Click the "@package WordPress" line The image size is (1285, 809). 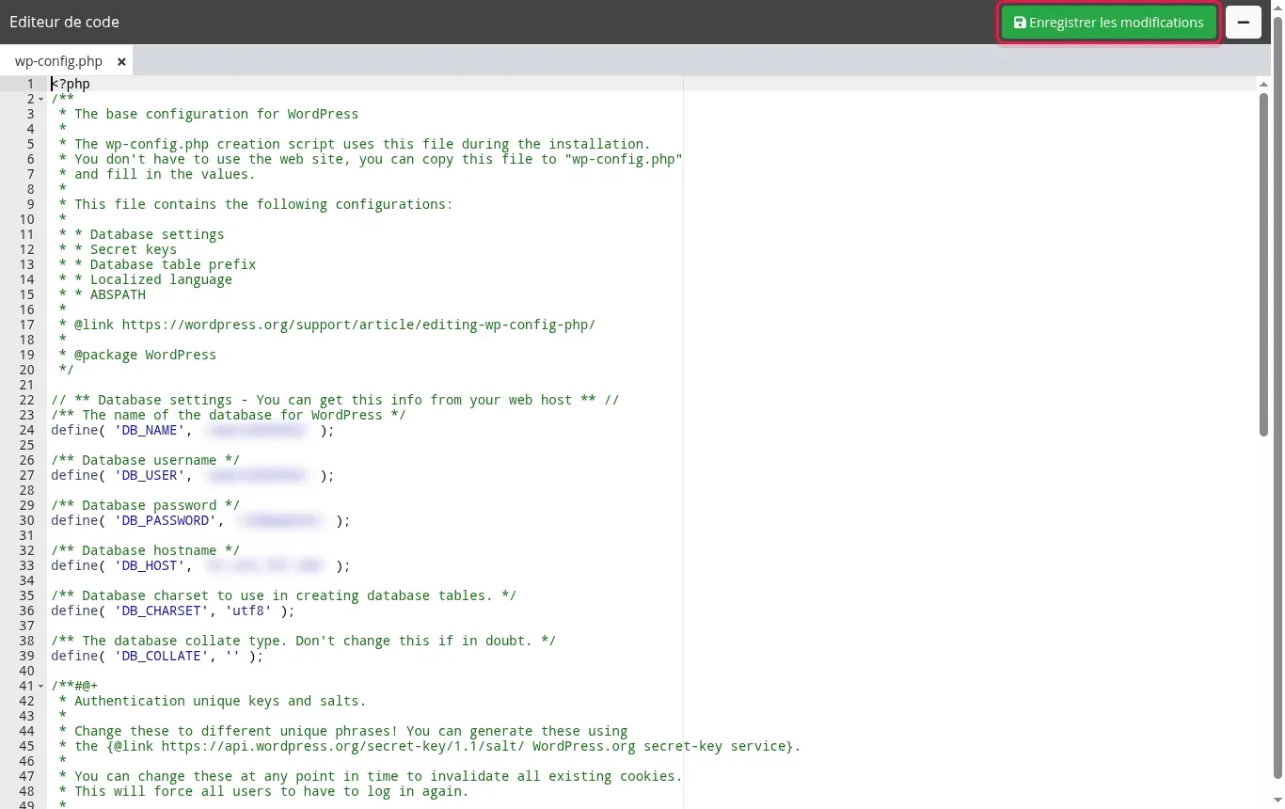[145, 355]
